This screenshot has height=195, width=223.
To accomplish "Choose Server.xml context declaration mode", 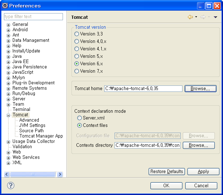I will tap(79, 118).
